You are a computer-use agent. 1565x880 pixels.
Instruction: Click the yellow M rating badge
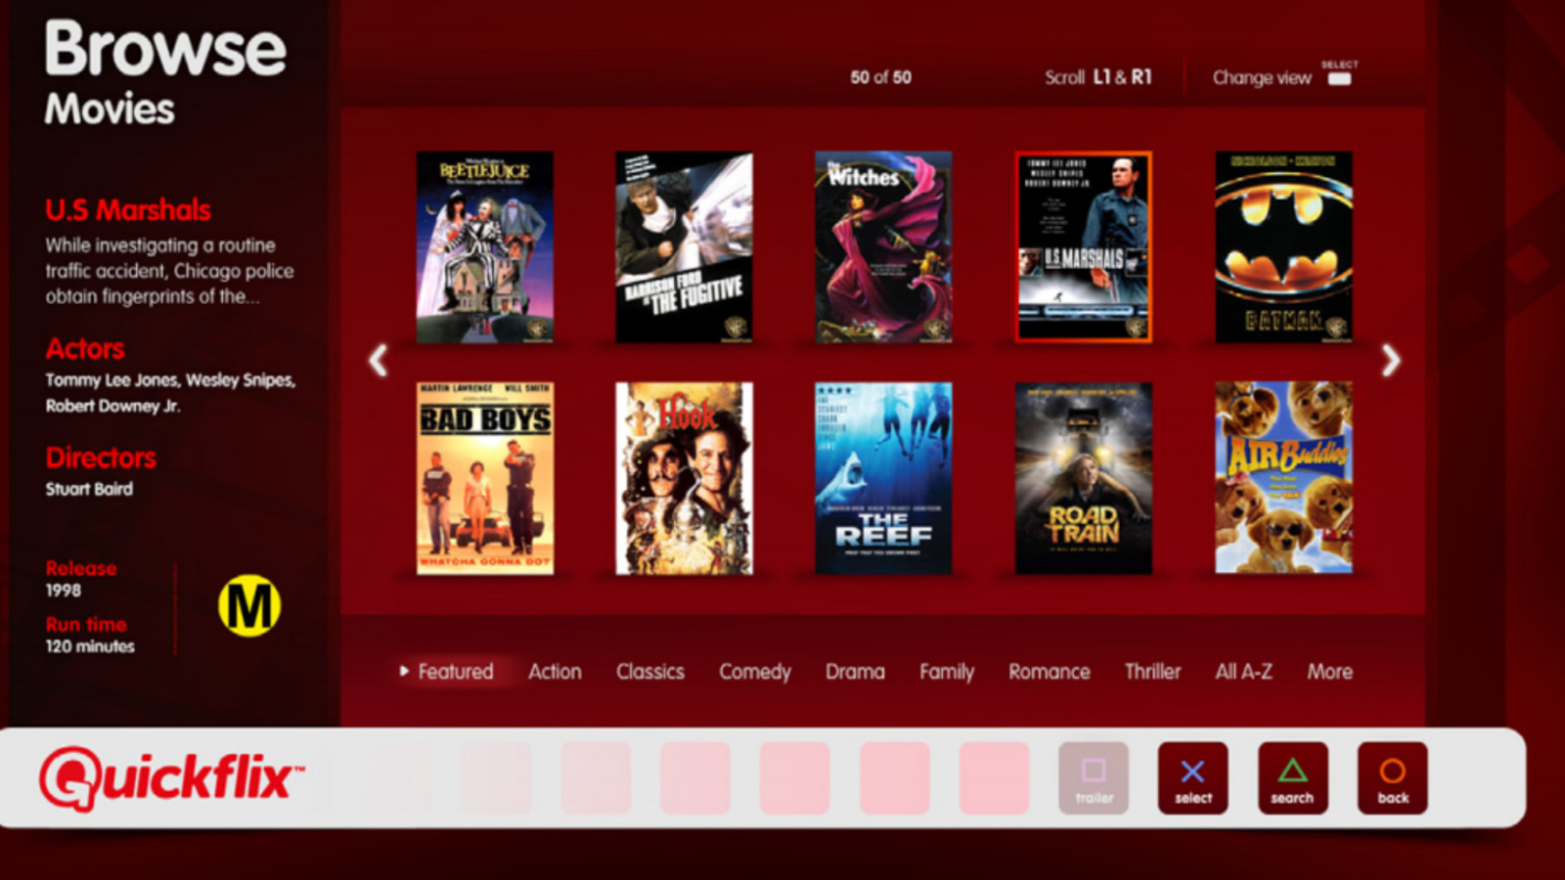click(249, 606)
